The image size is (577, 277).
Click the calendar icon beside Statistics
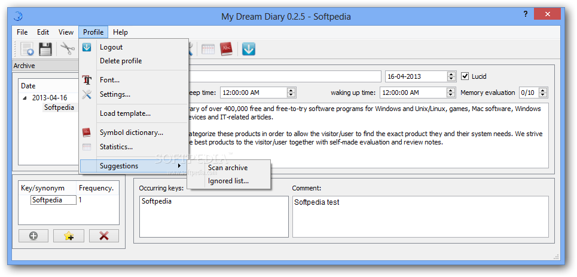[x=87, y=147]
